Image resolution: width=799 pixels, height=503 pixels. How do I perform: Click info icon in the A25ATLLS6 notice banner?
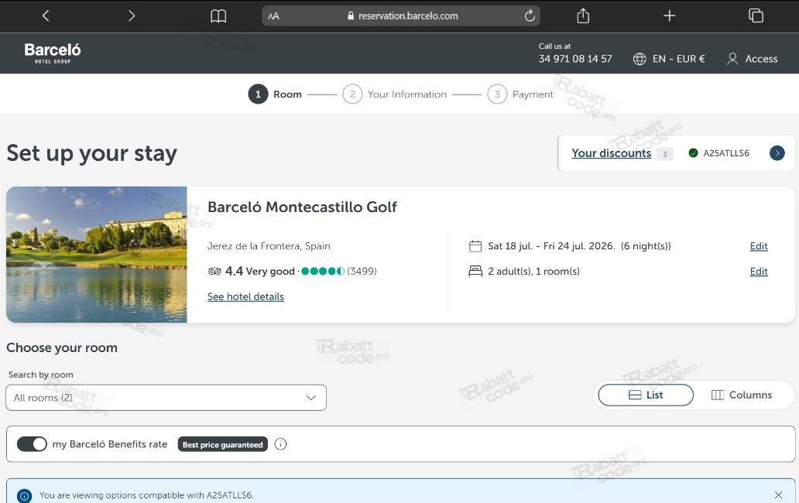(x=24, y=495)
